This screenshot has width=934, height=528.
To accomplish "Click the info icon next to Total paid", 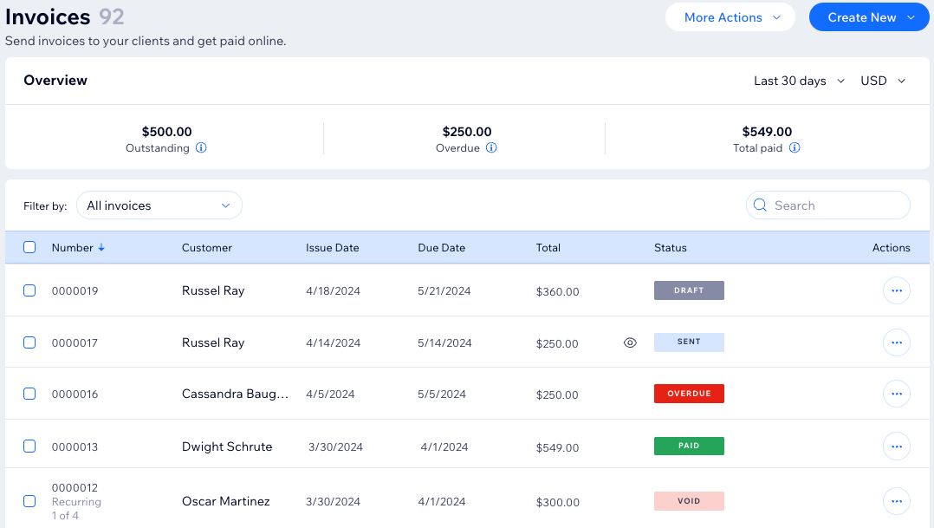I will tap(795, 148).
